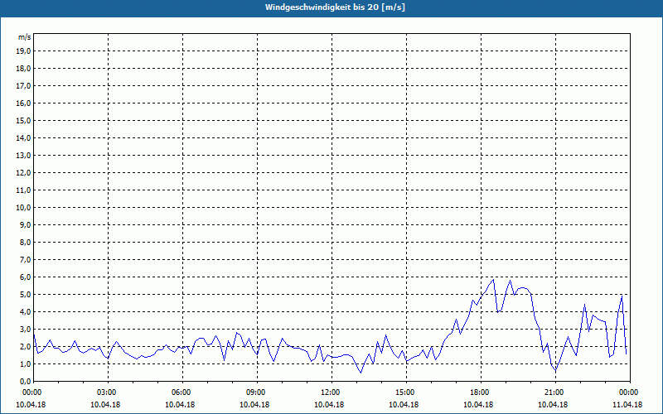
Task: Click the late spike near 23:40 on curve
Action: click(x=622, y=296)
